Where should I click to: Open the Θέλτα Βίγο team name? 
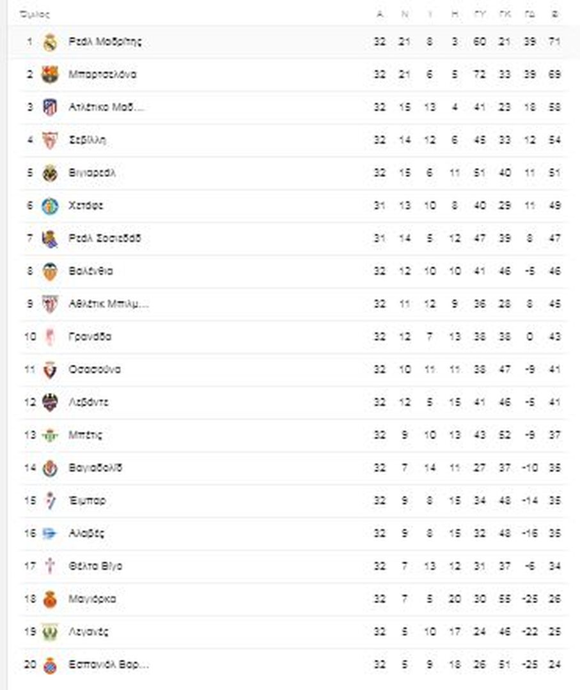[95, 566]
